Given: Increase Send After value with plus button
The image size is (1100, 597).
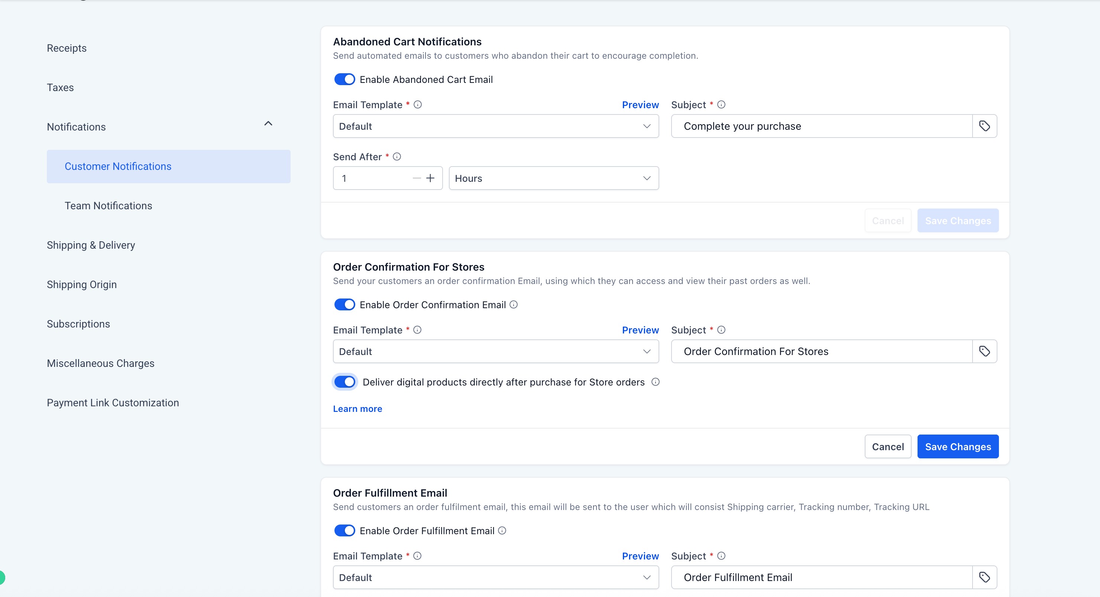Looking at the screenshot, I should click(x=430, y=178).
